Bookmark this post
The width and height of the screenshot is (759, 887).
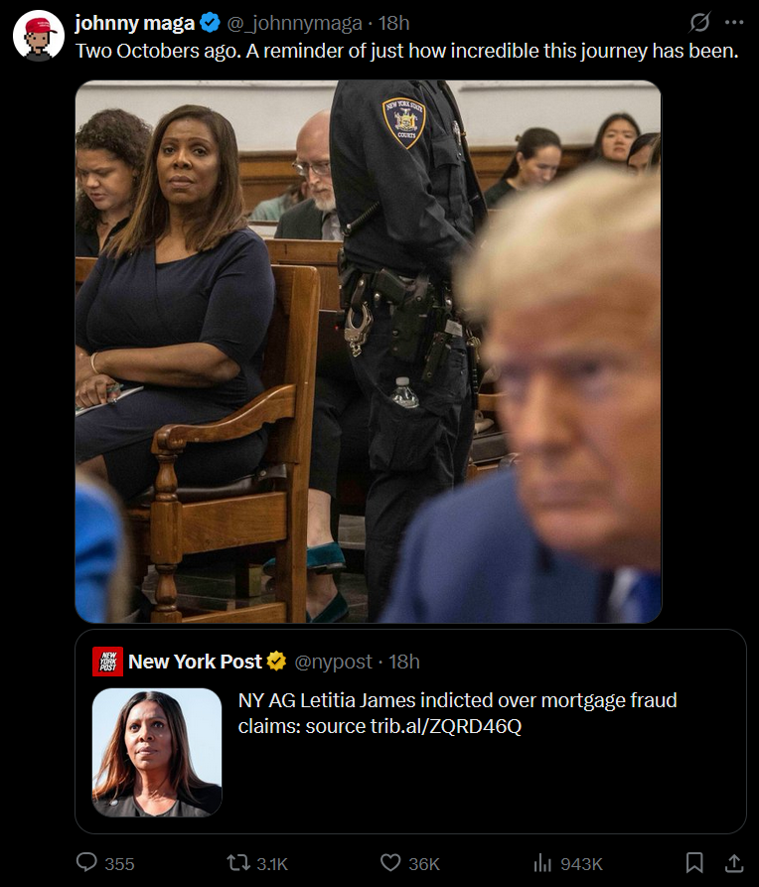click(694, 863)
